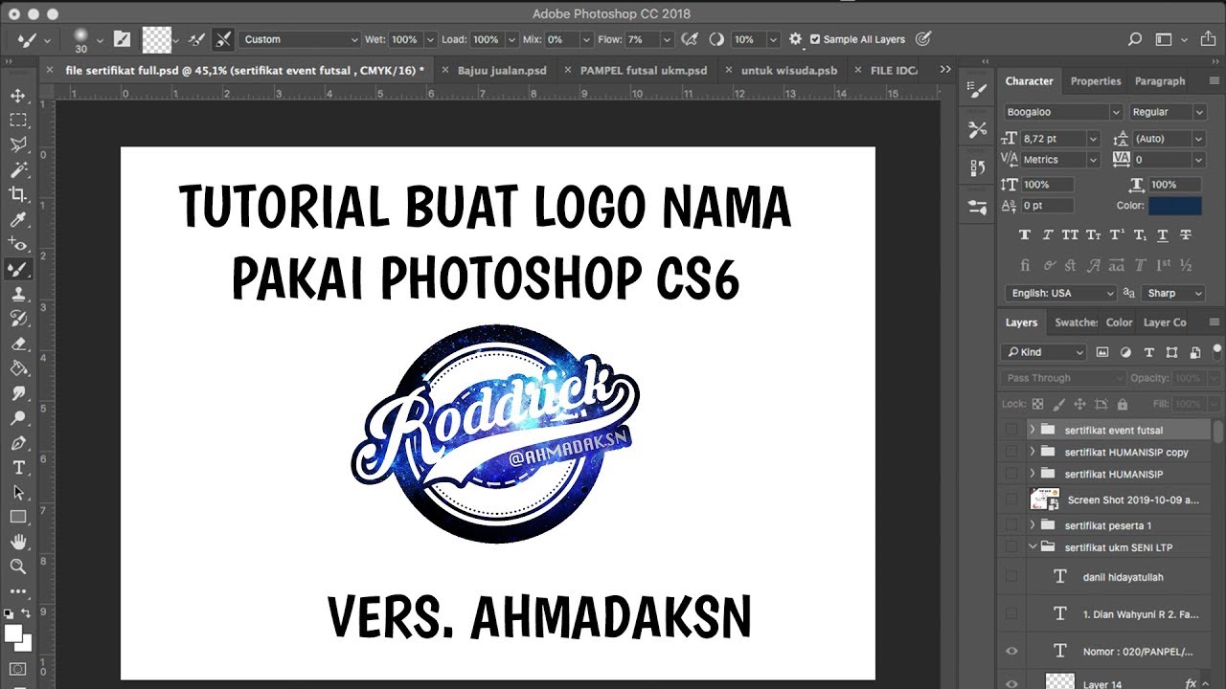Click the baseline shift 0 pt field

[1047, 206]
